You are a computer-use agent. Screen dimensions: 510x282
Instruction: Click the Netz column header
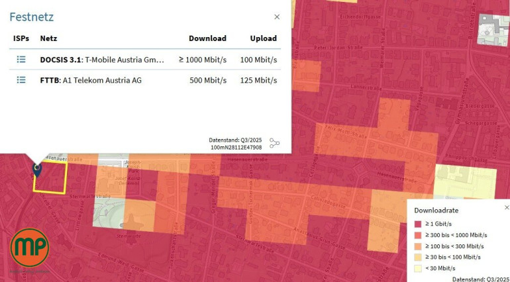[48, 38]
